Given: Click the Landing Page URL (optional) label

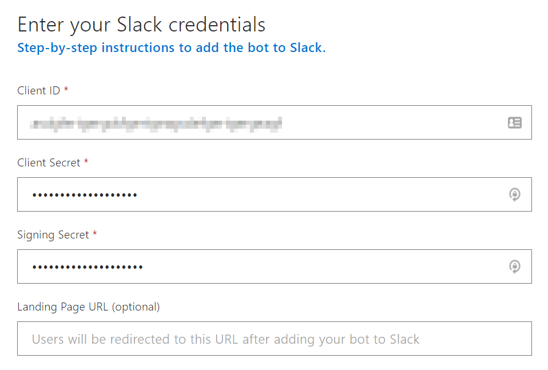Looking at the screenshot, I should pyautogui.click(x=88, y=307).
